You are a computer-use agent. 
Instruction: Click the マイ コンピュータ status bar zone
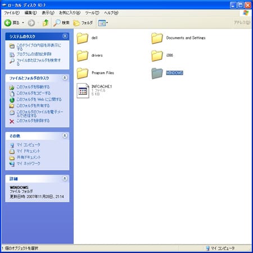point(220,248)
